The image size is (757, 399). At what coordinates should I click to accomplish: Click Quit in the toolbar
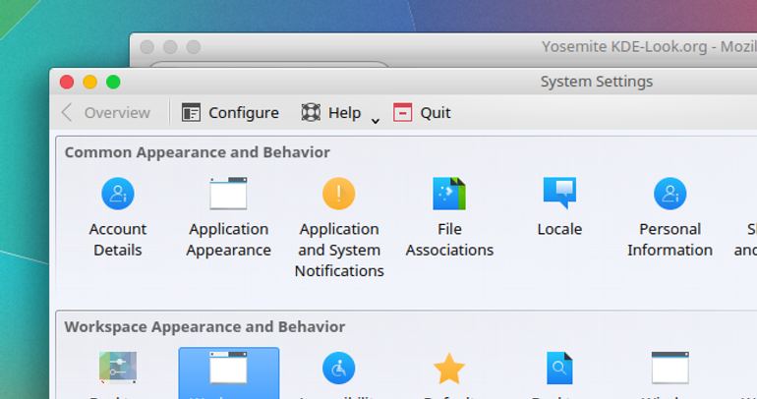[422, 113]
